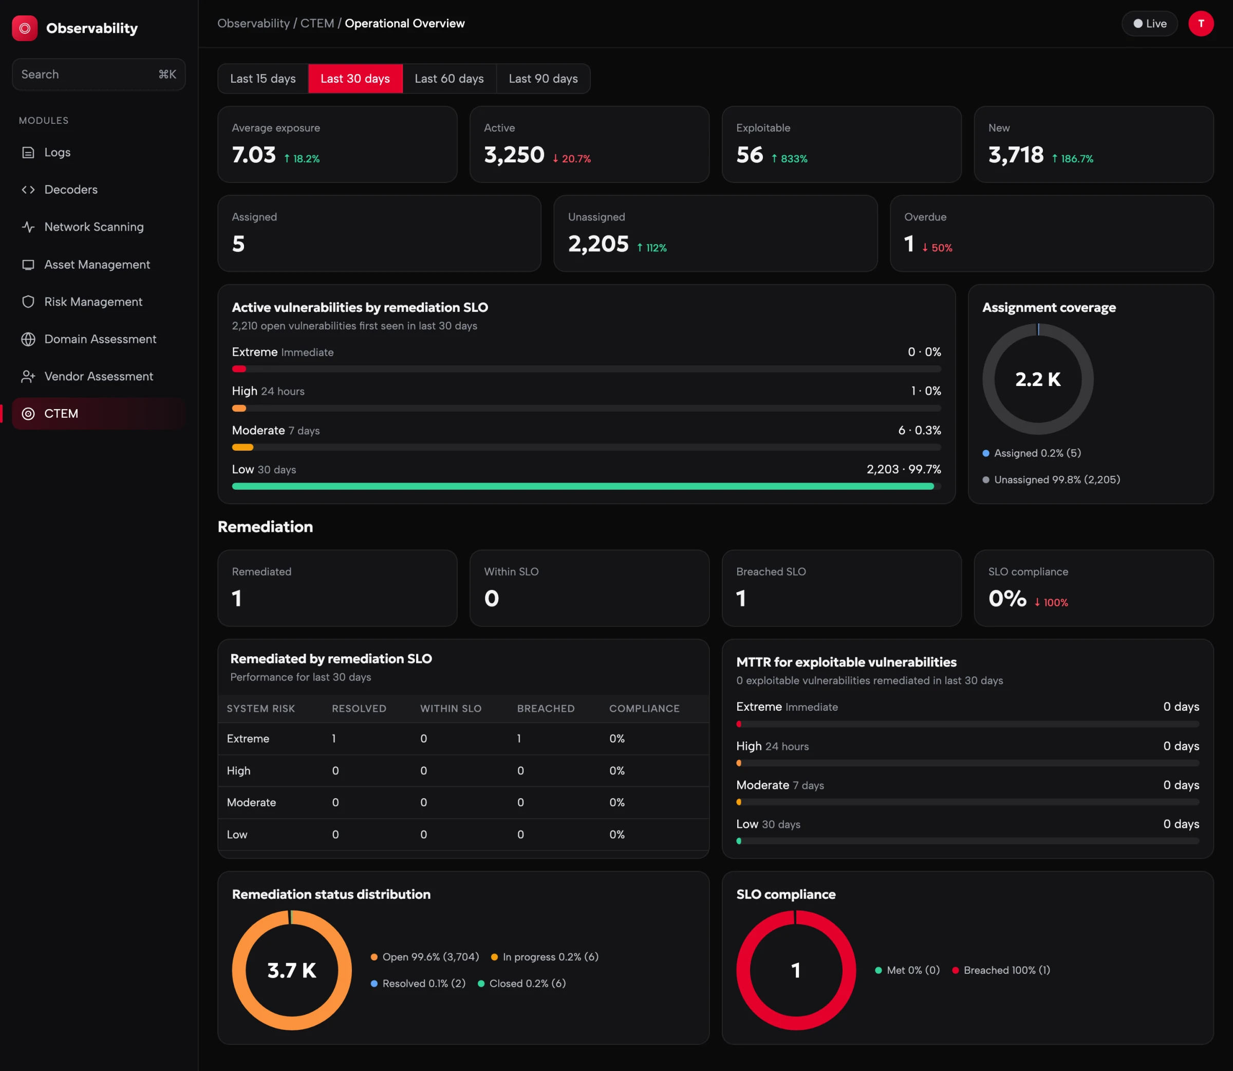Image resolution: width=1233 pixels, height=1071 pixels.
Task: Click the Unassigned 2,205 value
Action: (598, 244)
